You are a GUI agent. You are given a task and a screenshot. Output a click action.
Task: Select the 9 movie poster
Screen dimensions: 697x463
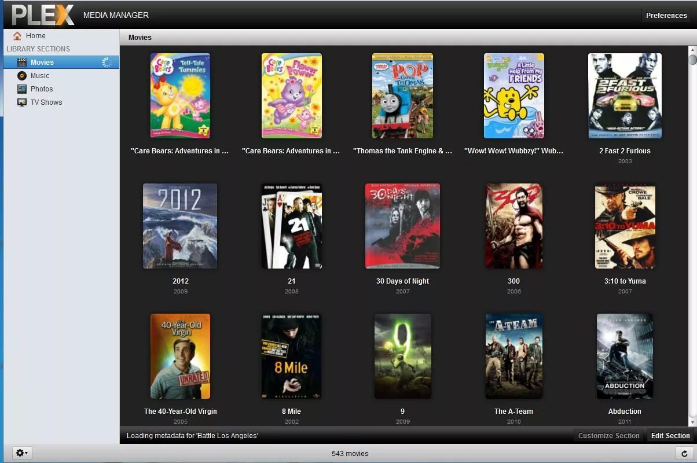point(402,356)
